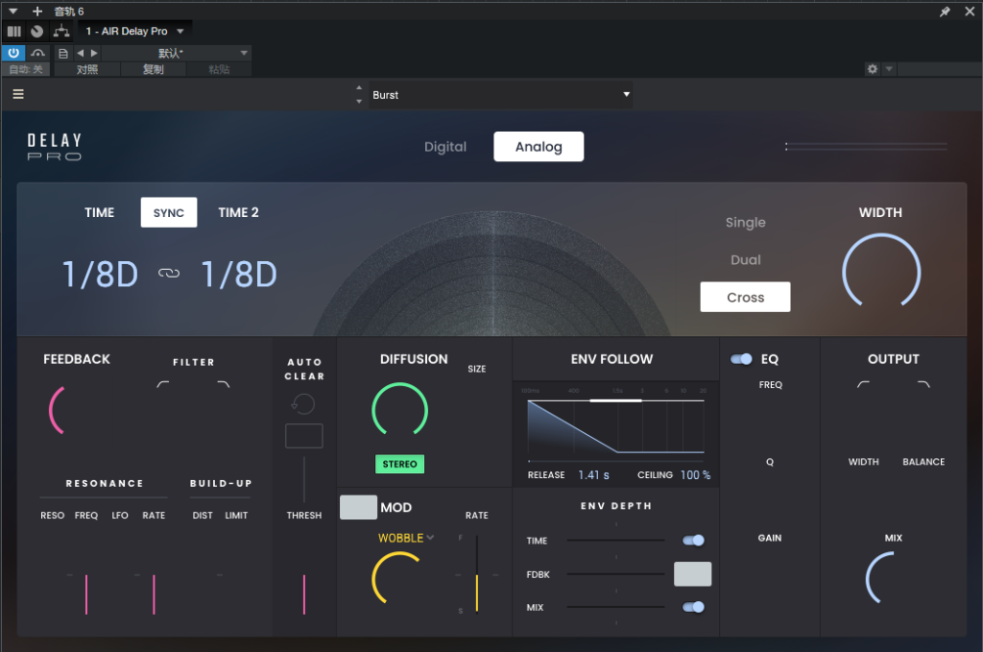Click the filter low-cut shape icon
The image size is (983, 652).
(x=163, y=384)
